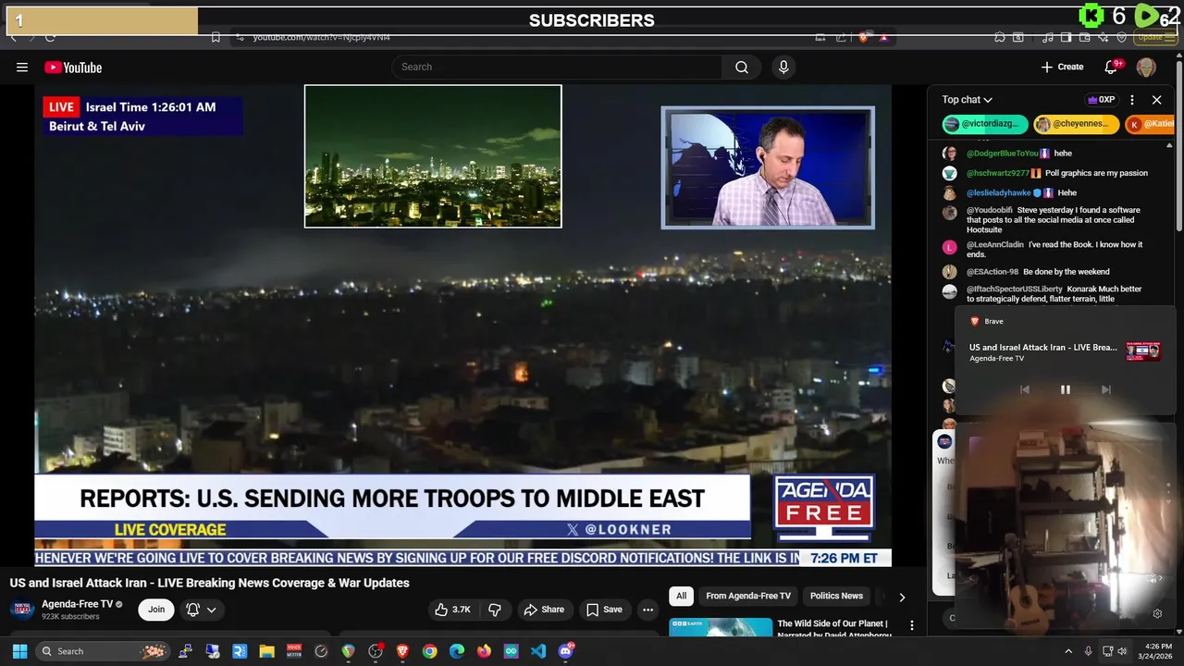This screenshot has width=1184, height=666.
Task: Go to YouTube home via logo
Action: coord(73,67)
